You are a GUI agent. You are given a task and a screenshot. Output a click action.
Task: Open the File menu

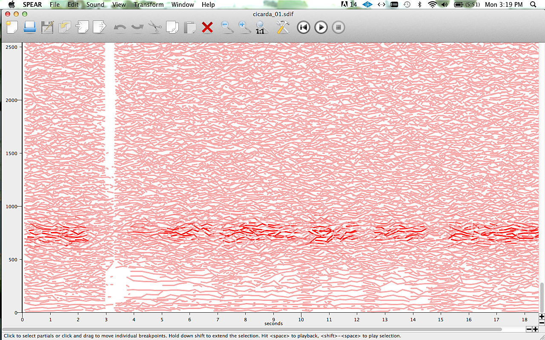54,5
